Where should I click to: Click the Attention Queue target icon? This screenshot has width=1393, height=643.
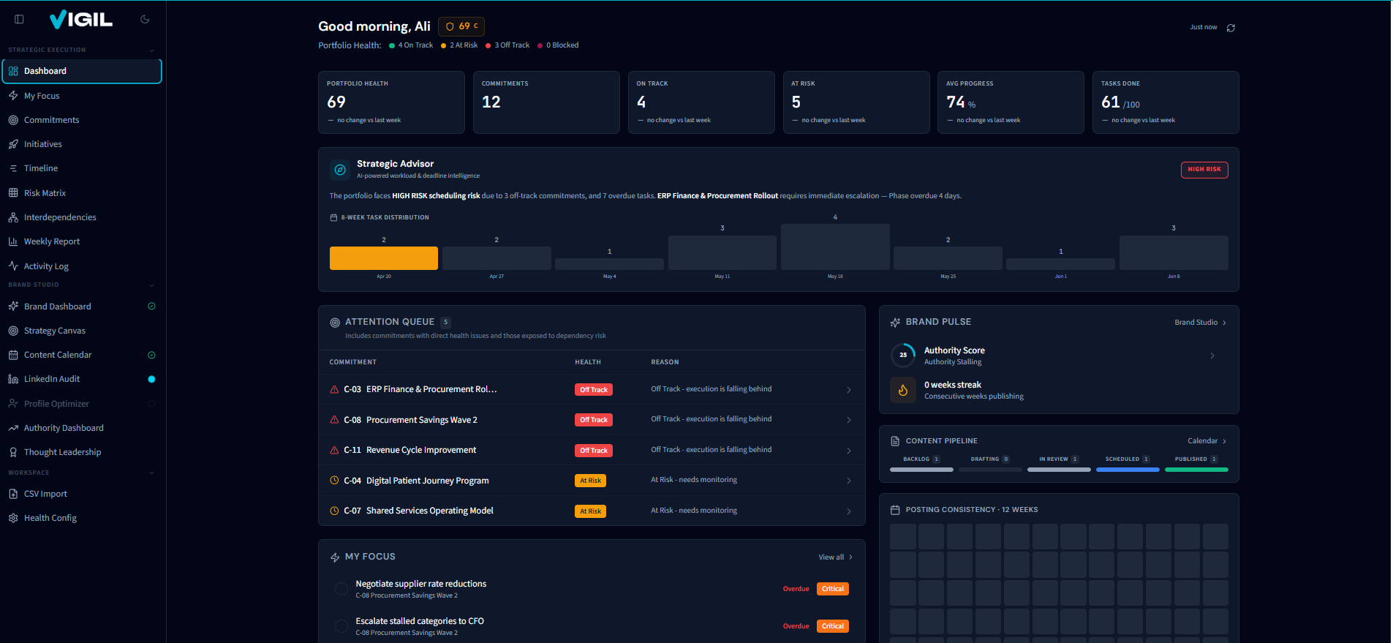(x=335, y=323)
